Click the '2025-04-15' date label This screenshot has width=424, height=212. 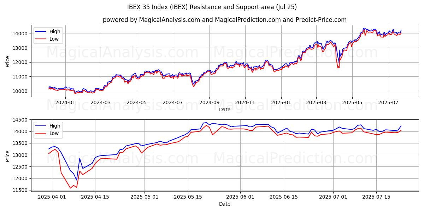(x=95, y=197)
